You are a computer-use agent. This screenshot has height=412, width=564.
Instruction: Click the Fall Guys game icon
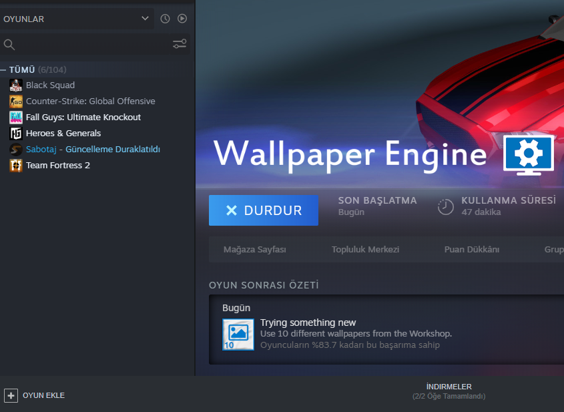click(x=16, y=118)
